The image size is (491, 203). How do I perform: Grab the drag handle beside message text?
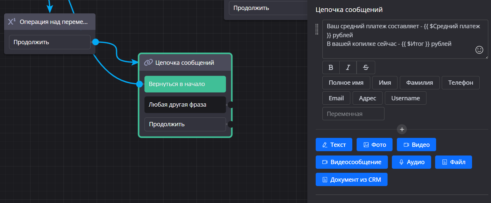click(317, 30)
